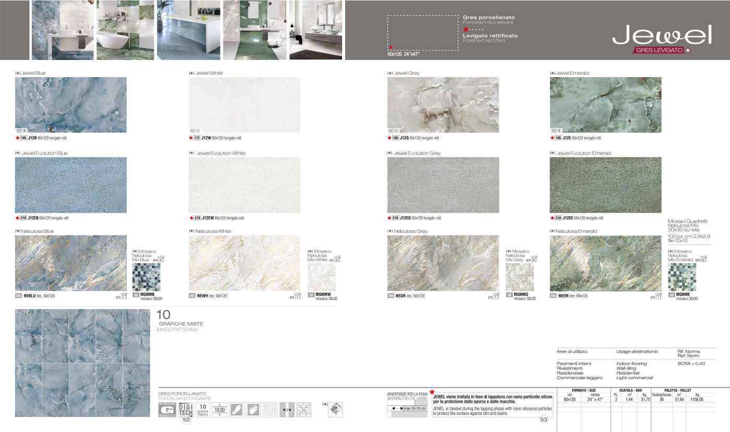Open the white bathroom with dark rug photo
Viewport: 730px width, 432px height.
pyautogui.click(x=316, y=30)
